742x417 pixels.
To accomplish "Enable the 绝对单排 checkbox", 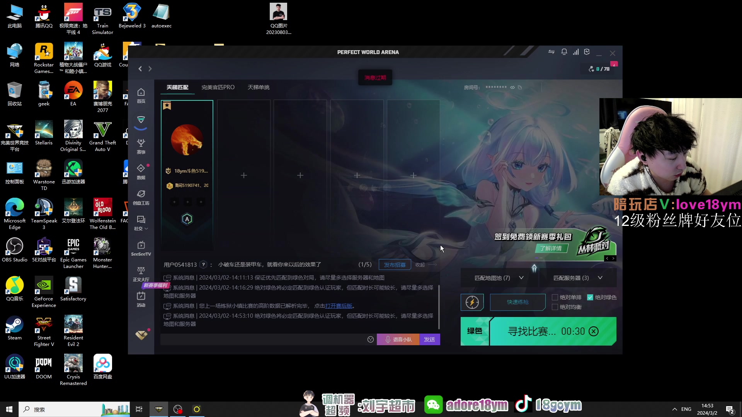I will coord(554,297).
